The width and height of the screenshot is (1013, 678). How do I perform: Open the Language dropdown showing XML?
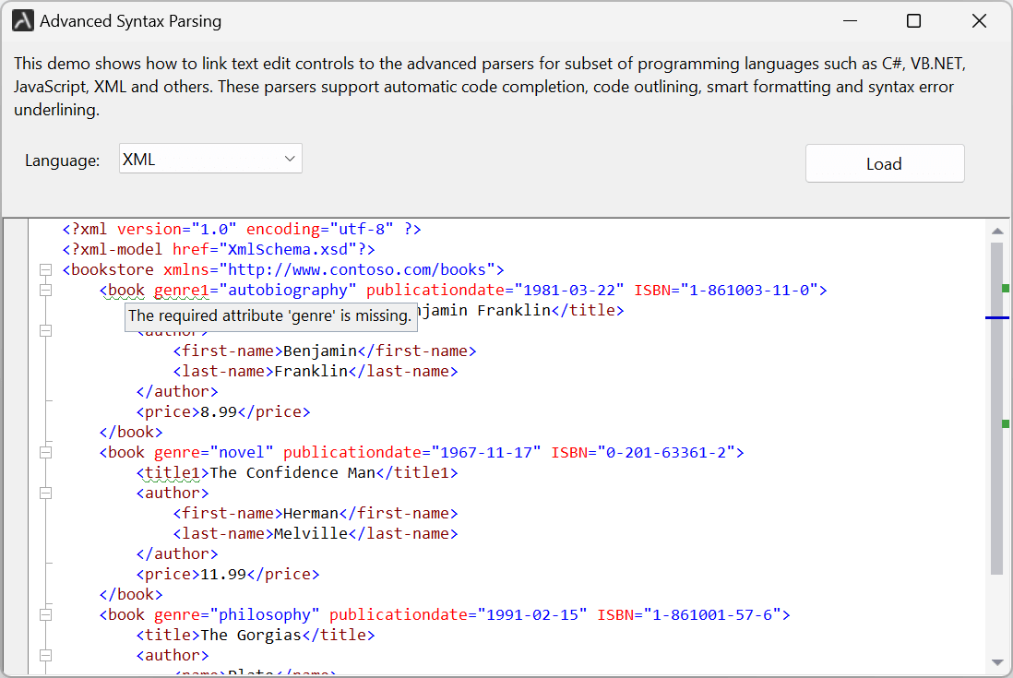(x=210, y=159)
